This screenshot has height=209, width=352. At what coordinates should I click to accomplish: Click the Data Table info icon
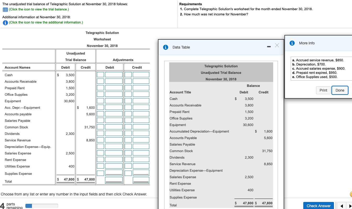166,47
